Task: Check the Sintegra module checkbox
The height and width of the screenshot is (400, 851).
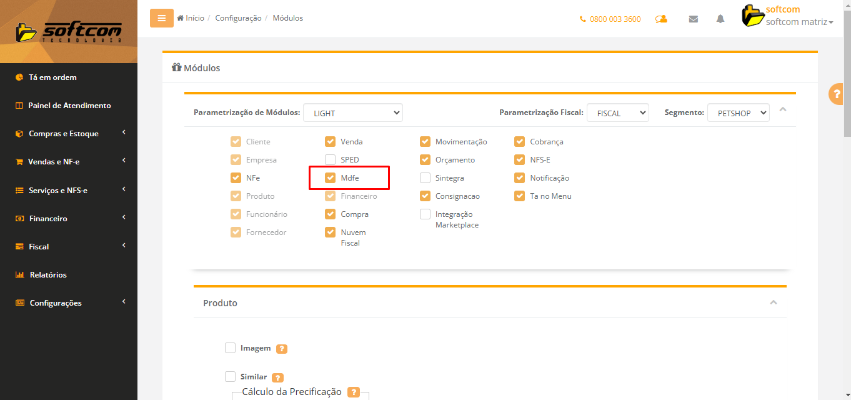Action: click(425, 178)
